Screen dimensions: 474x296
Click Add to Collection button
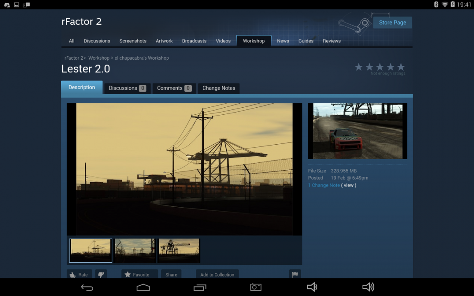click(x=217, y=274)
